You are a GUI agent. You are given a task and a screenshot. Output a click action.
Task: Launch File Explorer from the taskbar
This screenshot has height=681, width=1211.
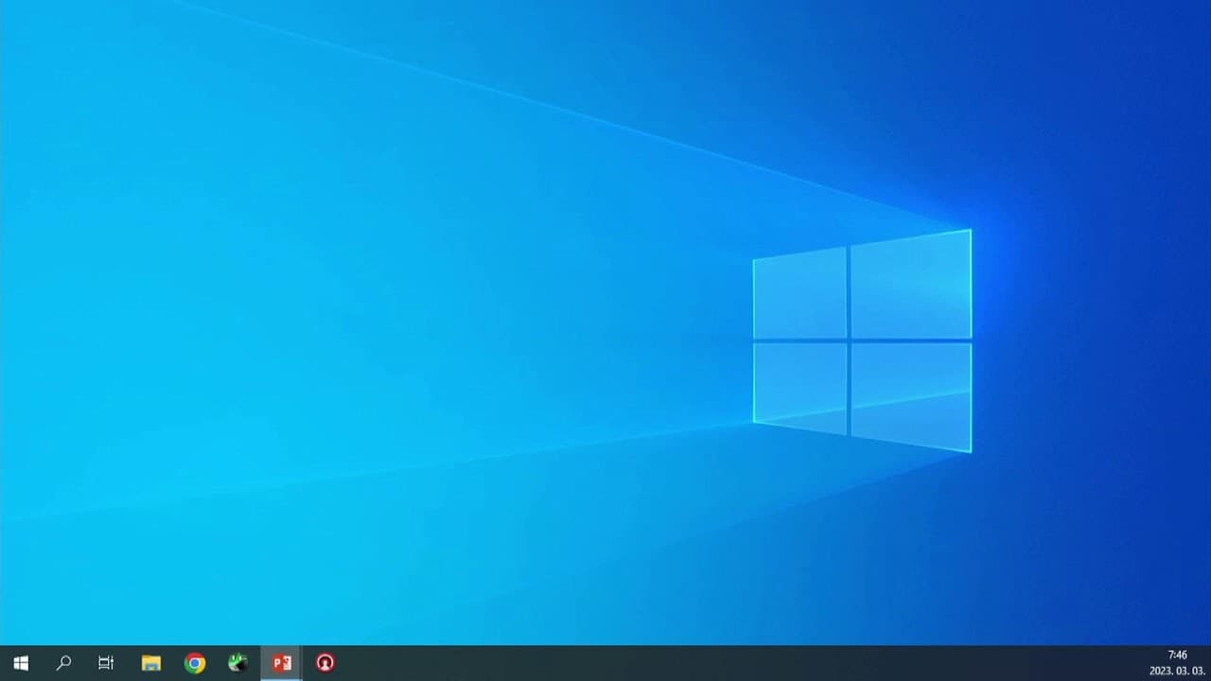tap(150, 663)
